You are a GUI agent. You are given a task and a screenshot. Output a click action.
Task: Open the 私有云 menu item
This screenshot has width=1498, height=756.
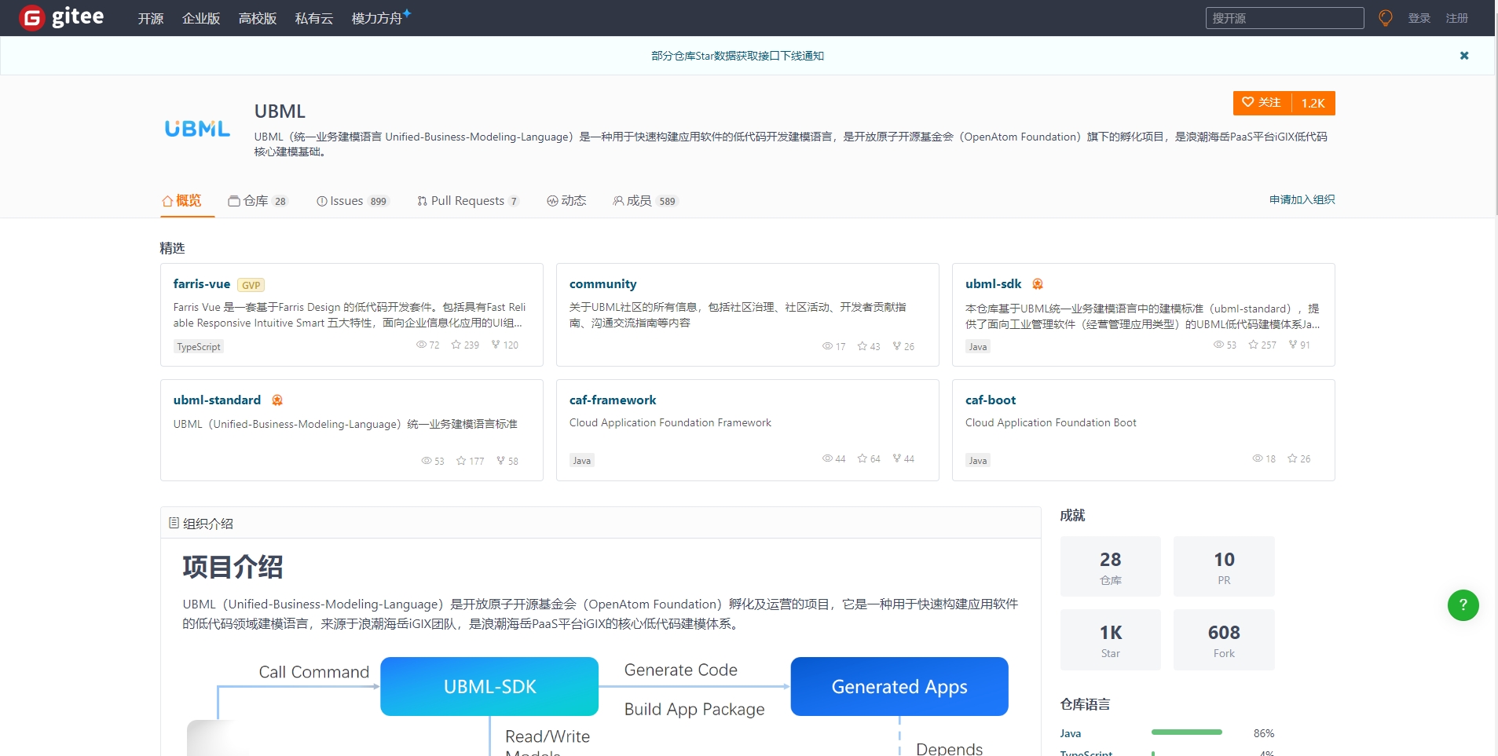(x=314, y=18)
